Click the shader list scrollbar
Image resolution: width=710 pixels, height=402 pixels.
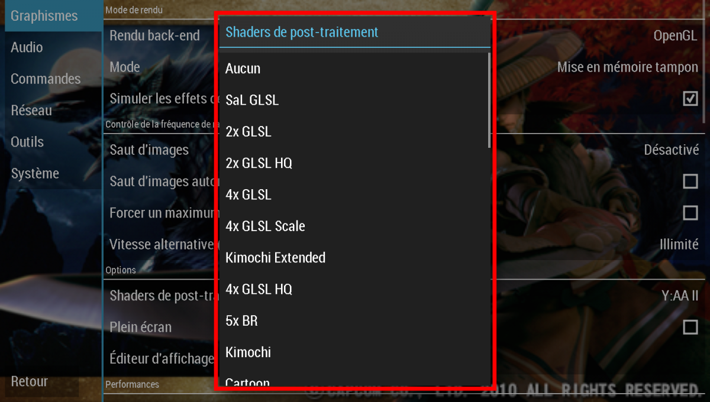[x=489, y=100]
